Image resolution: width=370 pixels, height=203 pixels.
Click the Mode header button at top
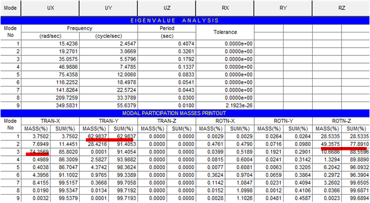[10, 8]
